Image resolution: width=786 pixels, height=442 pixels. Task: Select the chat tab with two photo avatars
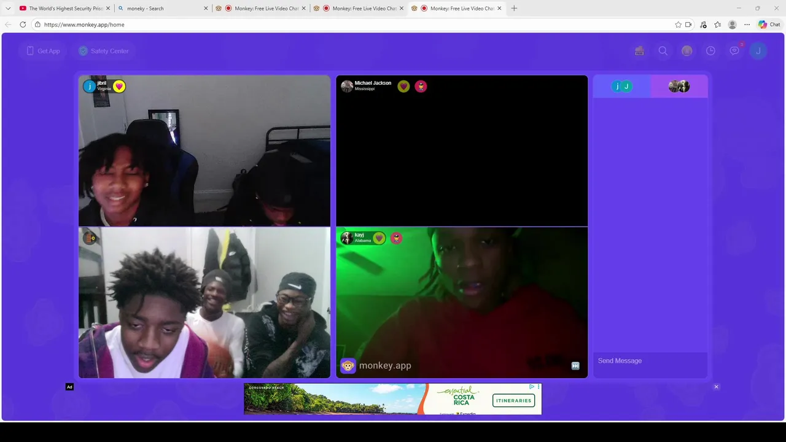(679, 87)
